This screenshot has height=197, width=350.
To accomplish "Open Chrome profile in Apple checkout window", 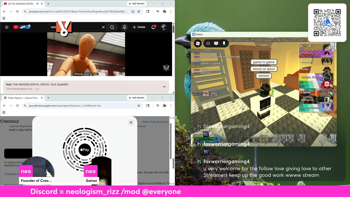I will 164,106.
